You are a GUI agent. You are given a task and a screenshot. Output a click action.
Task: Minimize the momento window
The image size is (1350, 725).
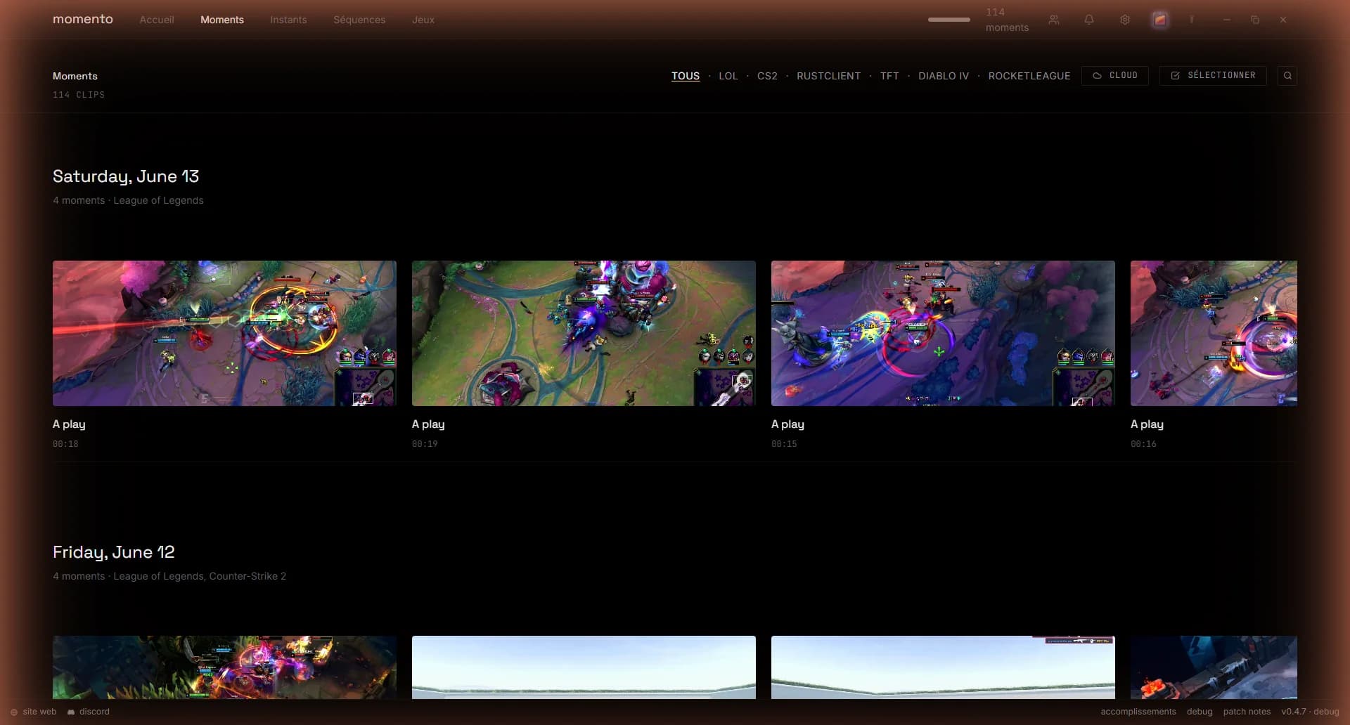pyautogui.click(x=1226, y=20)
